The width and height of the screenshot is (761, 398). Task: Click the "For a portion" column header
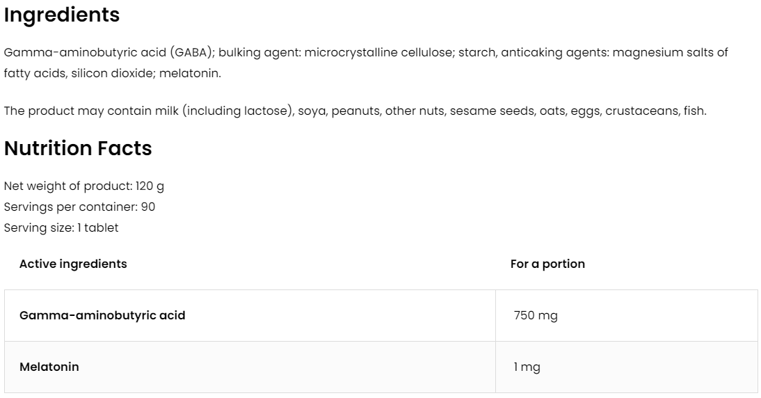tap(547, 264)
